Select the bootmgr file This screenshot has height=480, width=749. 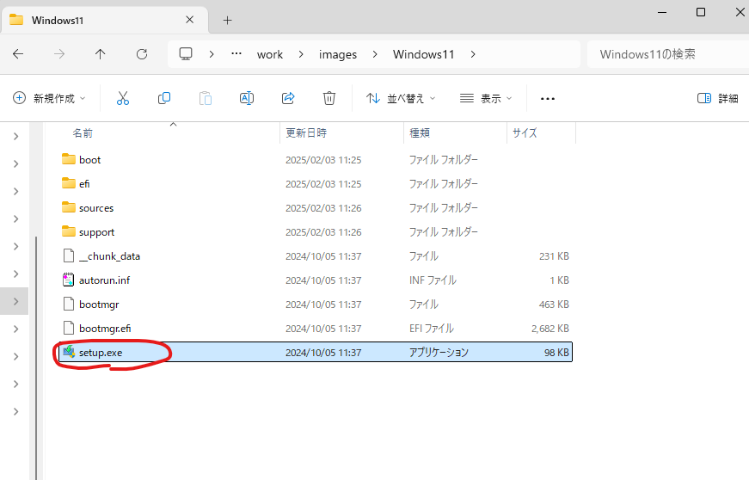click(x=316, y=305)
